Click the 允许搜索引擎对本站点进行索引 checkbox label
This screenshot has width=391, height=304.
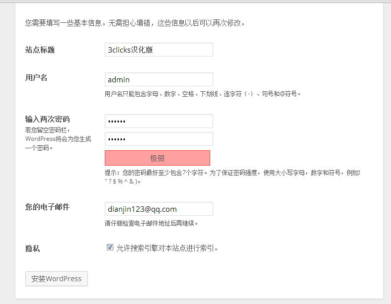(x=167, y=248)
